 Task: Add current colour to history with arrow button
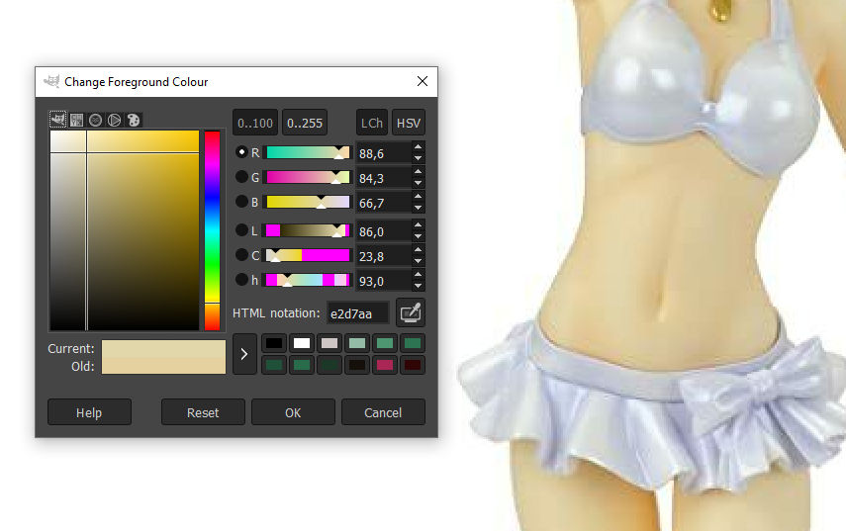point(244,354)
